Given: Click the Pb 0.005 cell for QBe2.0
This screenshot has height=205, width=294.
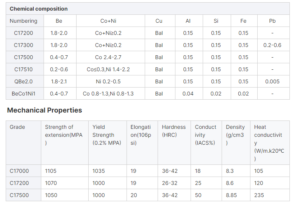Looking at the screenshot, I should point(272,81).
